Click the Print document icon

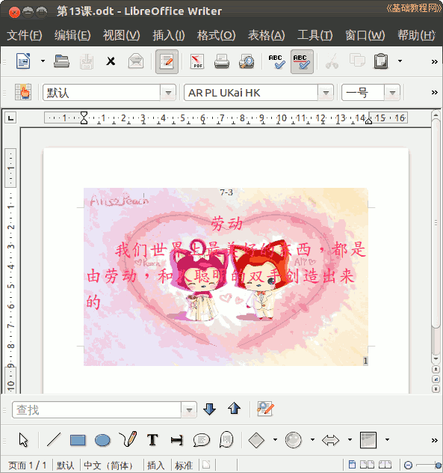point(222,61)
